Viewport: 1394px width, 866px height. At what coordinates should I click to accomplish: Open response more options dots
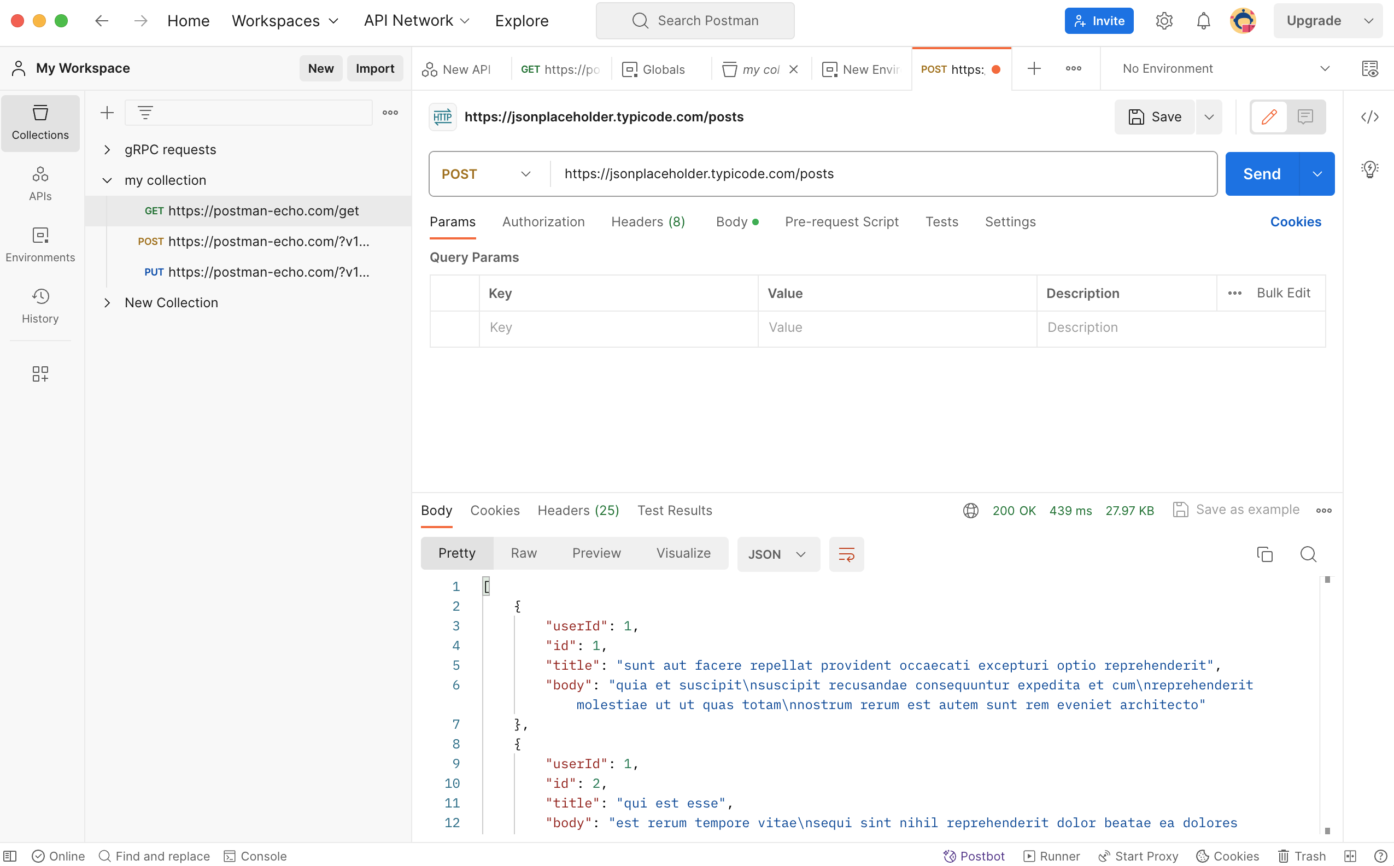coord(1323,510)
